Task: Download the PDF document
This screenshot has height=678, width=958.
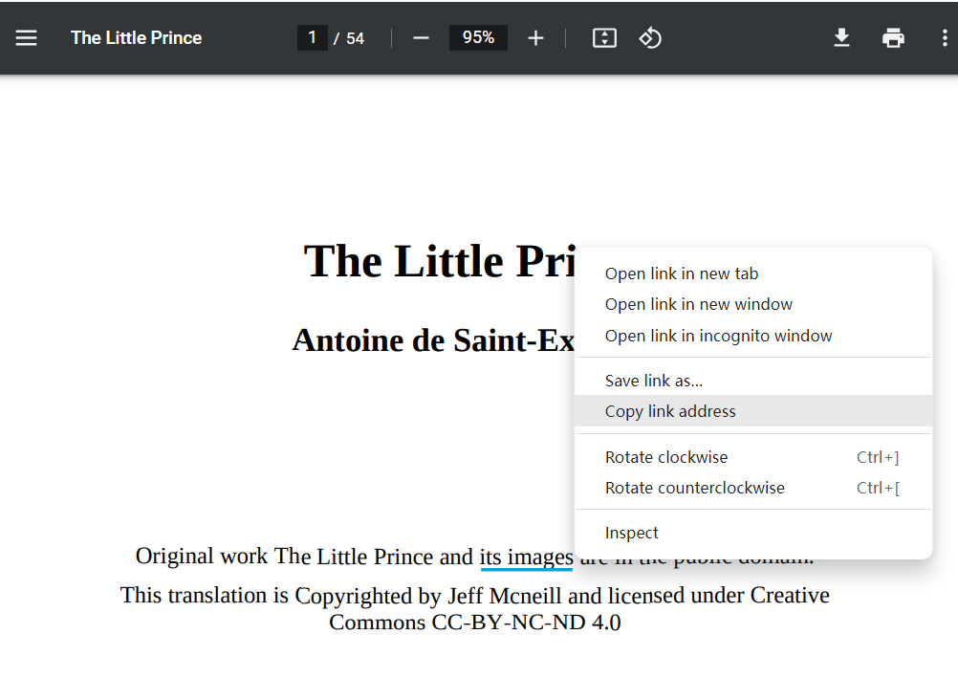Action: 841,37
